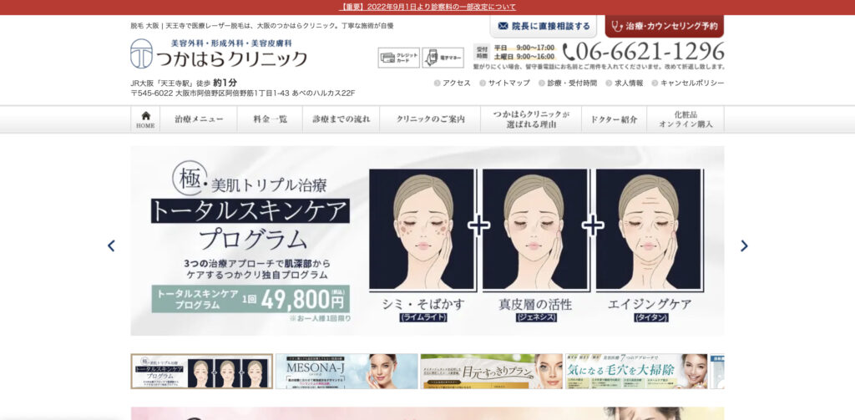
Task: Open the アクセス link
Action: pyautogui.click(x=452, y=83)
